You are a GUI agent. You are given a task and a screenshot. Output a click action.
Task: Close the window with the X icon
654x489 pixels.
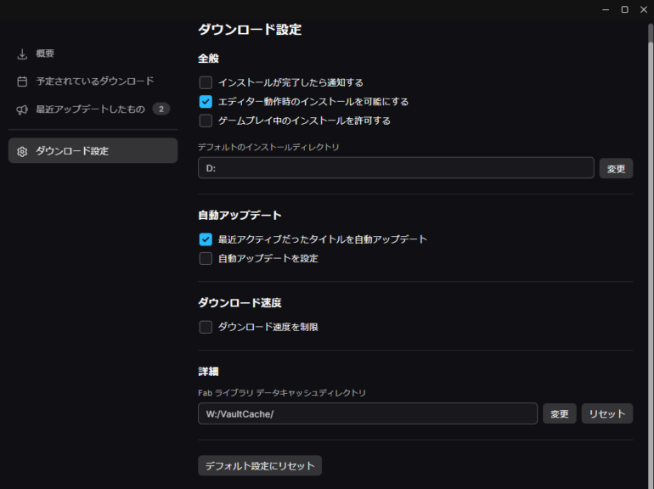644,9
